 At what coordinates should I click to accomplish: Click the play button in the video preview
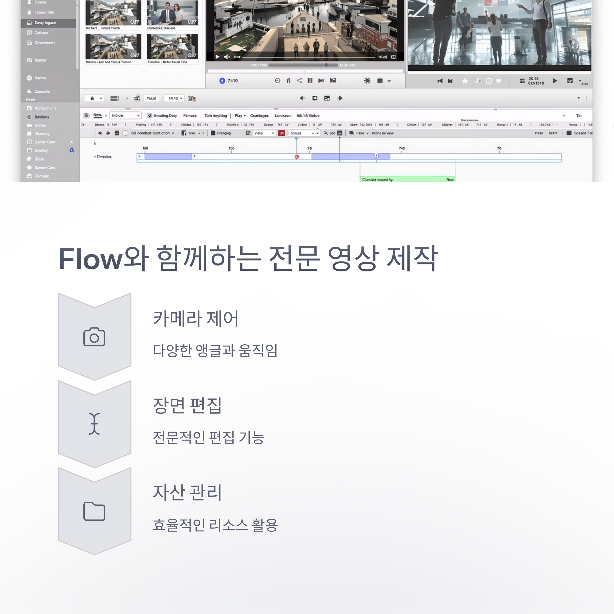(217, 57)
